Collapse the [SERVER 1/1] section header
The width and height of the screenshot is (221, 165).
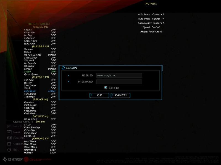point(40,100)
